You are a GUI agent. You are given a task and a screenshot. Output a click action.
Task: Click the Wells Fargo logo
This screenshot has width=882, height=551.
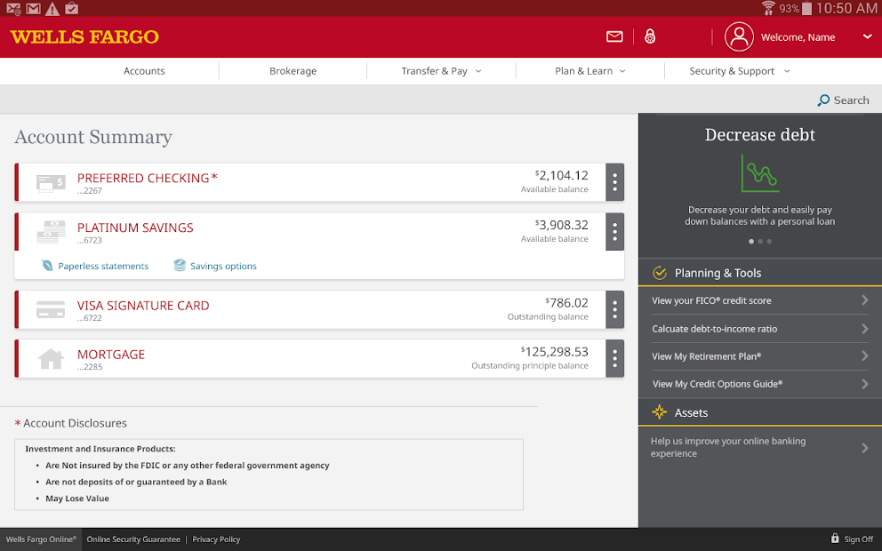click(84, 37)
